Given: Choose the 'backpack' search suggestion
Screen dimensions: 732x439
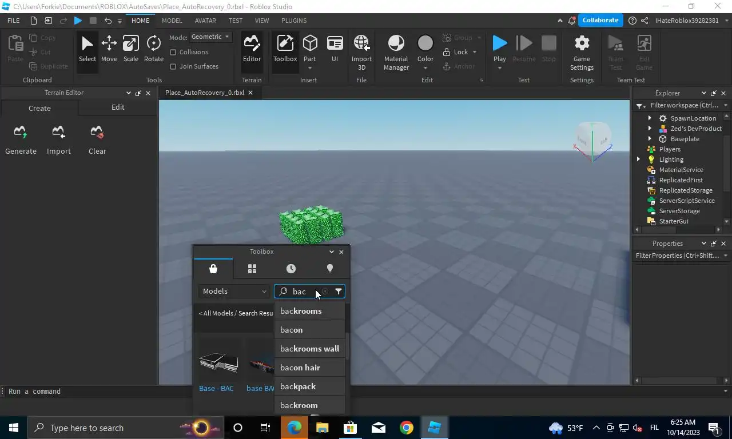Looking at the screenshot, I should point(309,386).
